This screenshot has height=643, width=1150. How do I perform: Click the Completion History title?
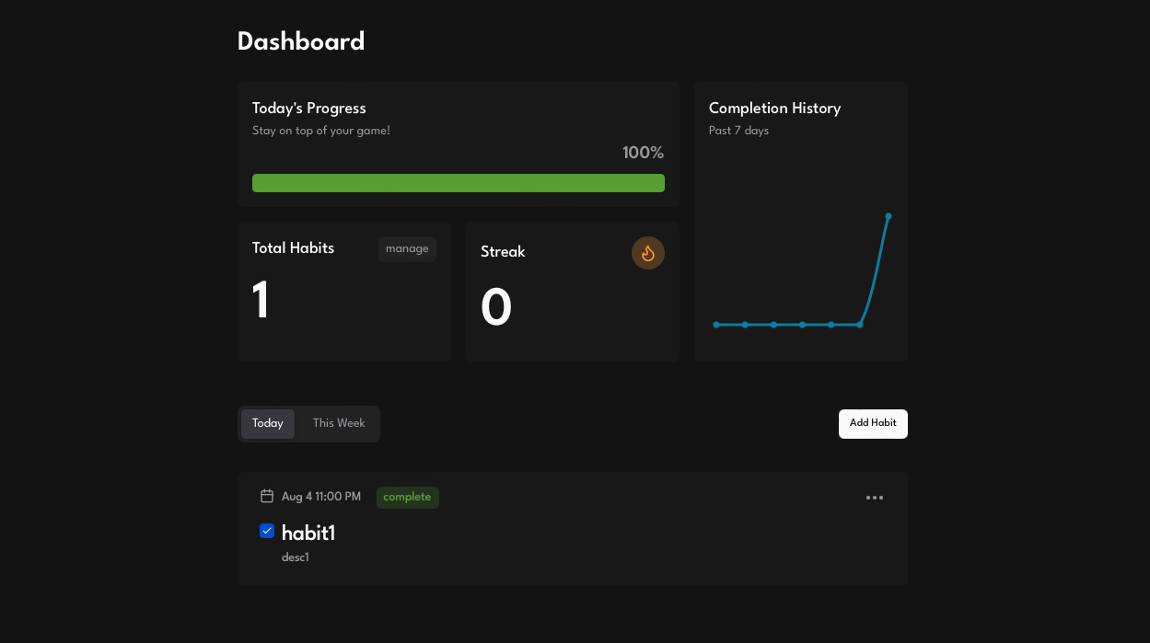point(774,109)
